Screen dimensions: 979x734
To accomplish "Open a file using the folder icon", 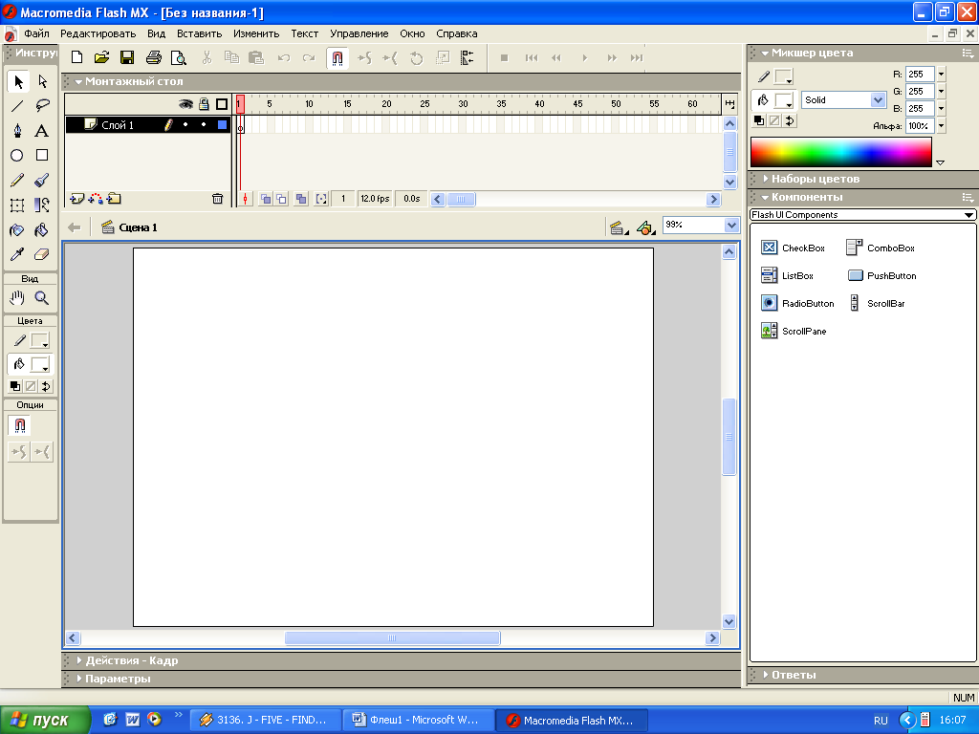I will (101, 58).
